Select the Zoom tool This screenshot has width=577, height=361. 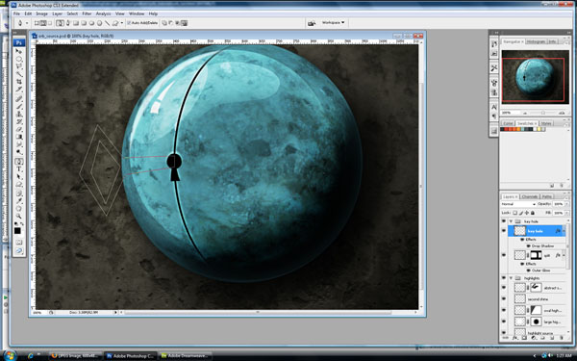coord(19,216)
